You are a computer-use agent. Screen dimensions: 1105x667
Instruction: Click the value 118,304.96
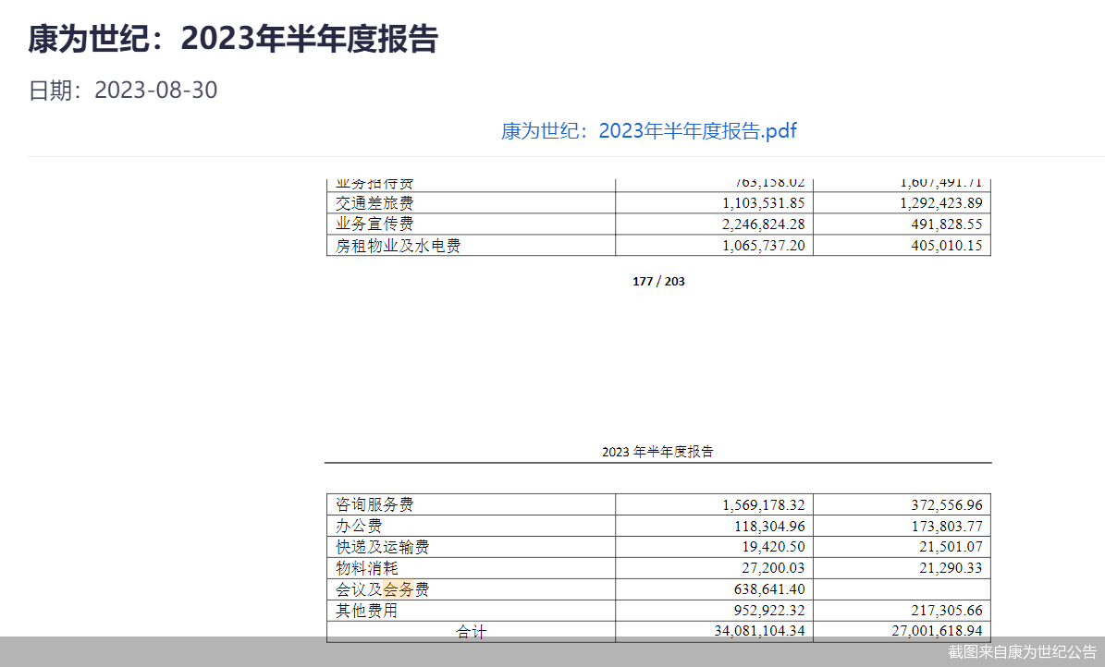pyautogui.click(x=768, y=527)
